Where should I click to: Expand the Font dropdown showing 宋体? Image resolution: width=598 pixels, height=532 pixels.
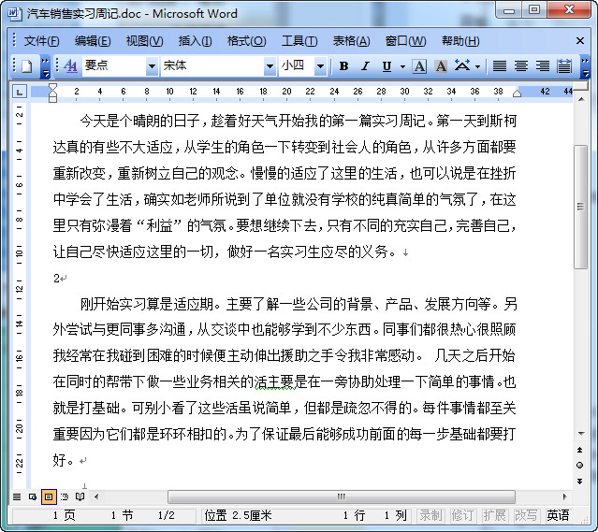tap(270, 66)
